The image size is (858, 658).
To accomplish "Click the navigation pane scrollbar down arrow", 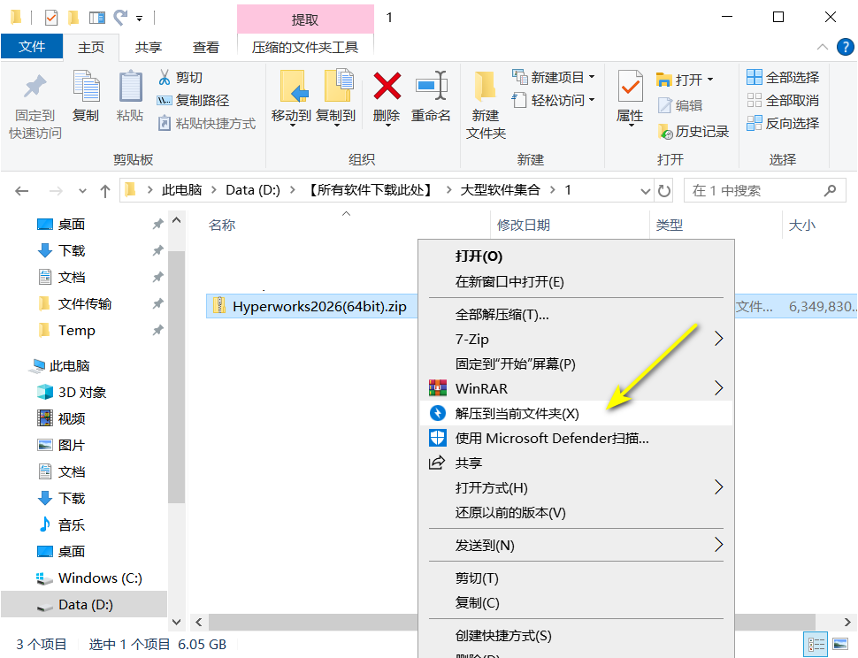I will 176,622.
